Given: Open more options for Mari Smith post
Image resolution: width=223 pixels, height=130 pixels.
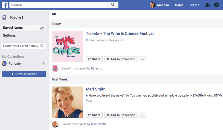Looking at the screenshot, I should click(142, 115).
